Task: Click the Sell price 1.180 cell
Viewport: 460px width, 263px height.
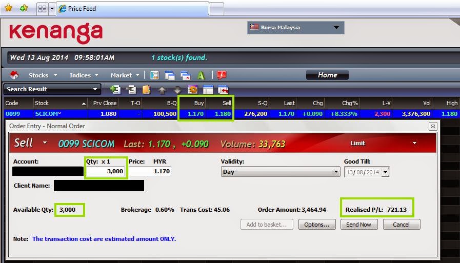Action: (223, 114)
